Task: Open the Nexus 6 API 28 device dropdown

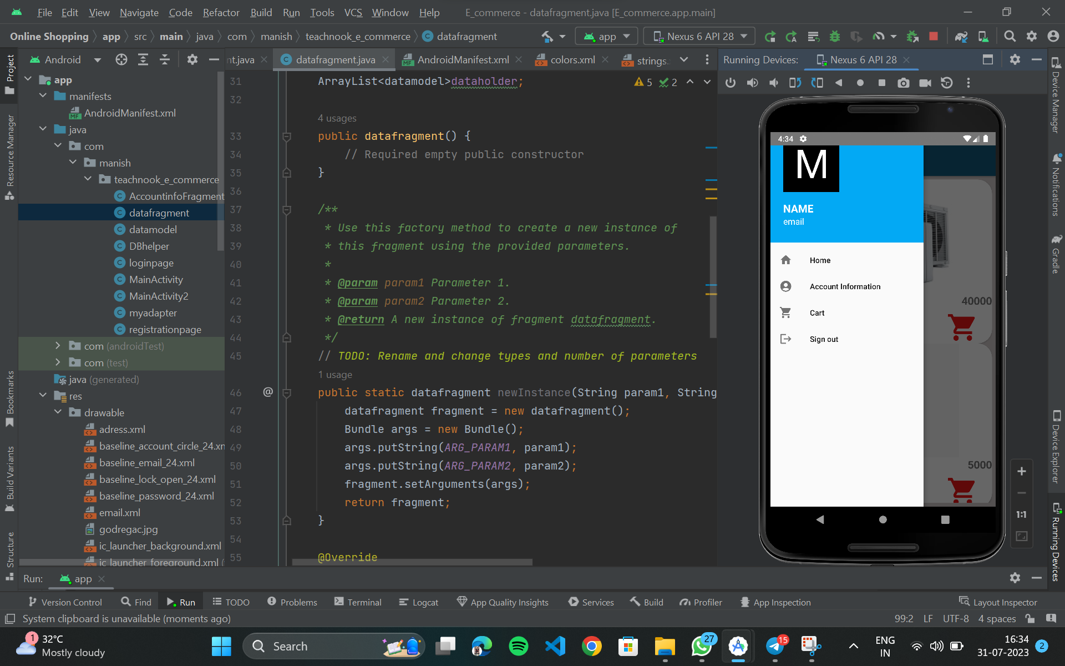Action: click(699, 36)
